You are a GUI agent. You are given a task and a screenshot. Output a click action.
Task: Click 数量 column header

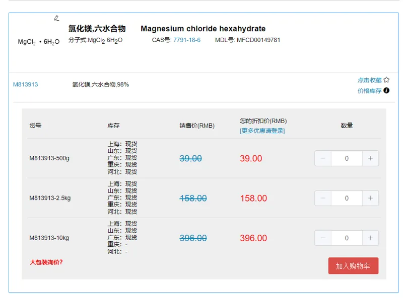point(347,126)
